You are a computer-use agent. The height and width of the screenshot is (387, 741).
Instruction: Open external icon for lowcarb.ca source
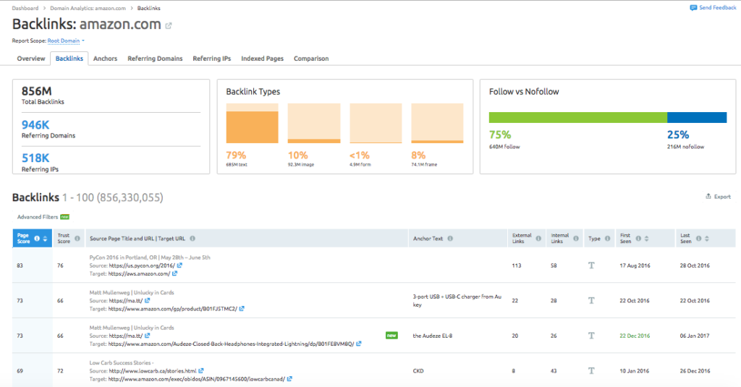[201, 371]
